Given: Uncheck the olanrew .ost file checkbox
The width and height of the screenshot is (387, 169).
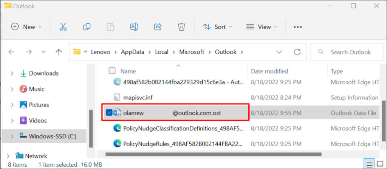Looking at the screenshot, I should pyautogui.click(x=109, y=113).
